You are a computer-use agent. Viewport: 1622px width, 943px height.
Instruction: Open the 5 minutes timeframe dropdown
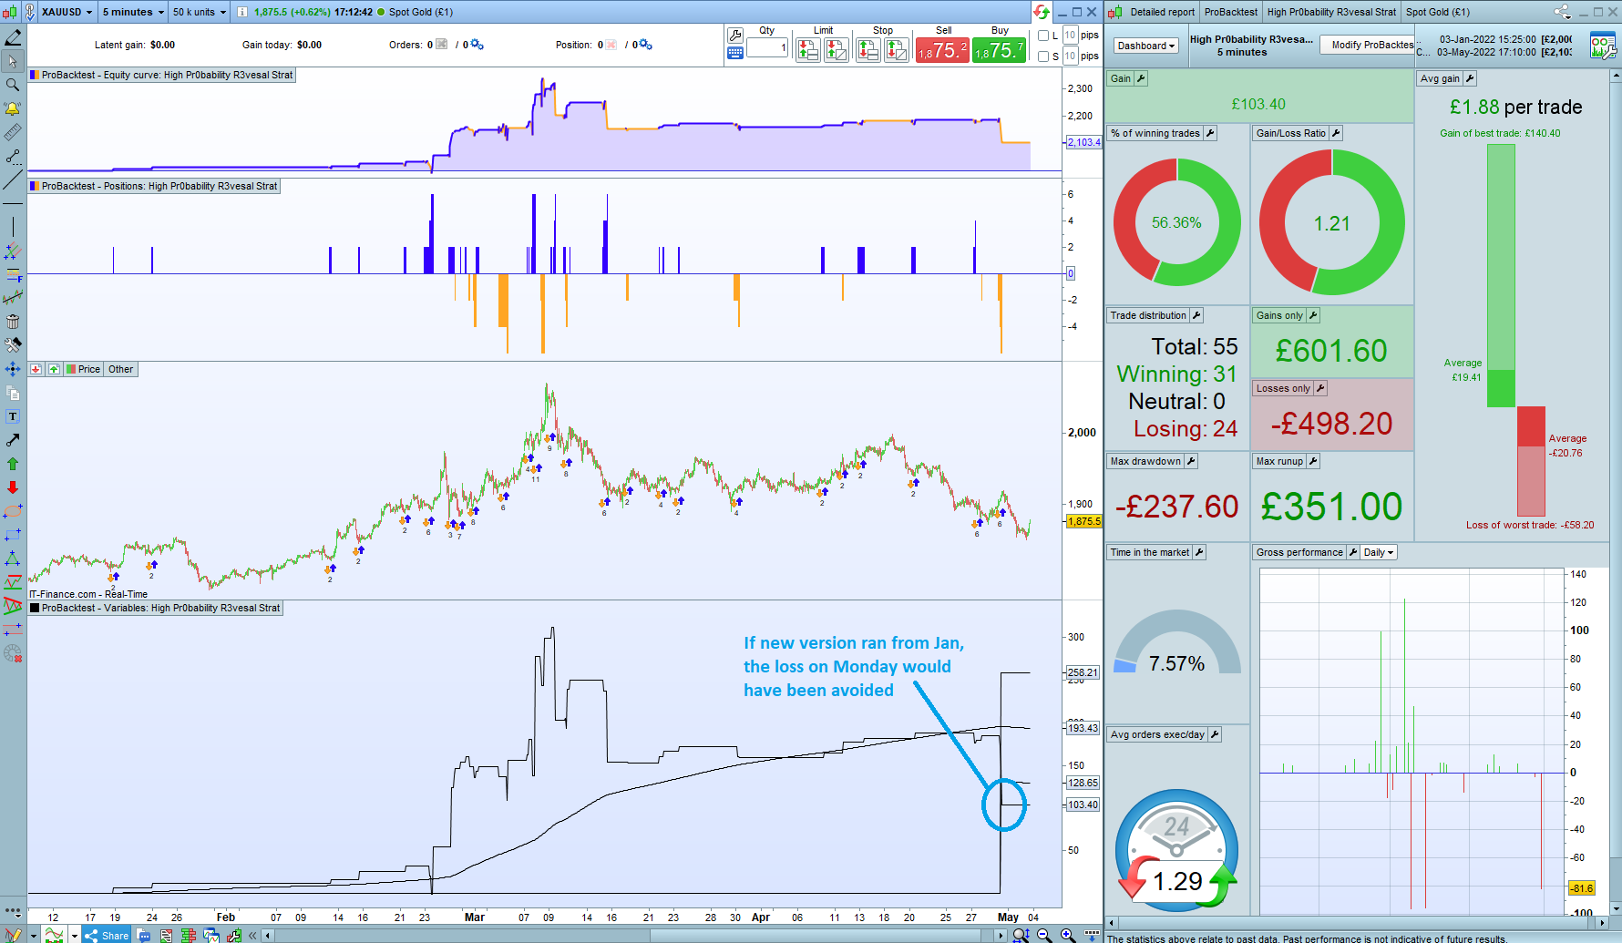tap(133, 12)
